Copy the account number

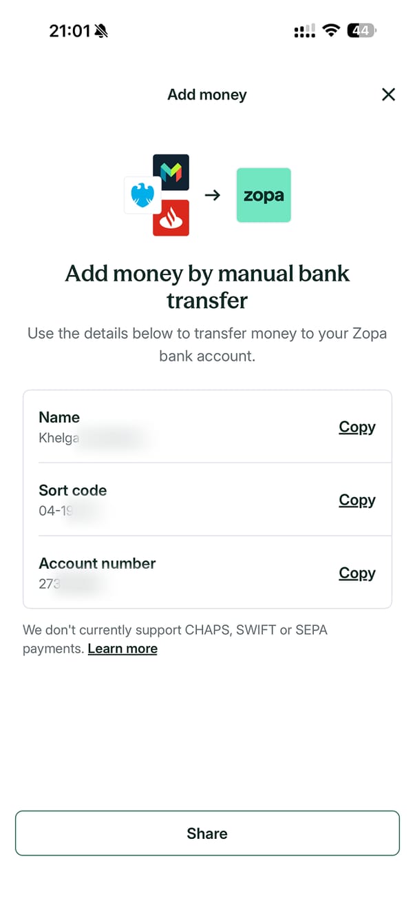[x=357, y=573]
